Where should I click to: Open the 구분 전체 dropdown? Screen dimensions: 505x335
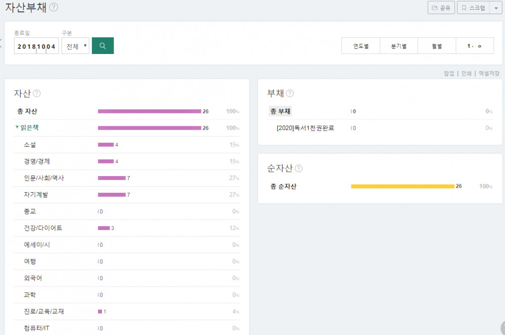[75, 46]
